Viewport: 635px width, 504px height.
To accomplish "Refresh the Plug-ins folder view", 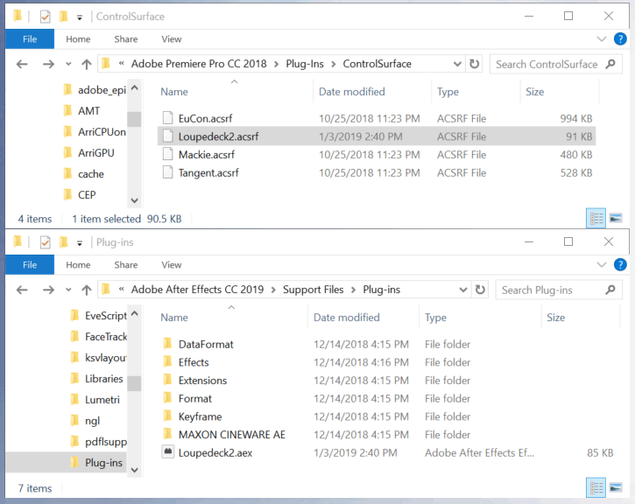I will [x=480, y=290].
